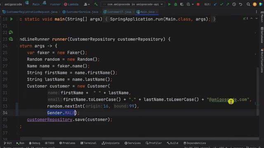264x148 pixels.
Task: Start debugging with the bug icon
Action: point(175,4)
